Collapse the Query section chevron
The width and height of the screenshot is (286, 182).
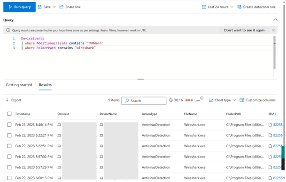(x=275, y=20)
